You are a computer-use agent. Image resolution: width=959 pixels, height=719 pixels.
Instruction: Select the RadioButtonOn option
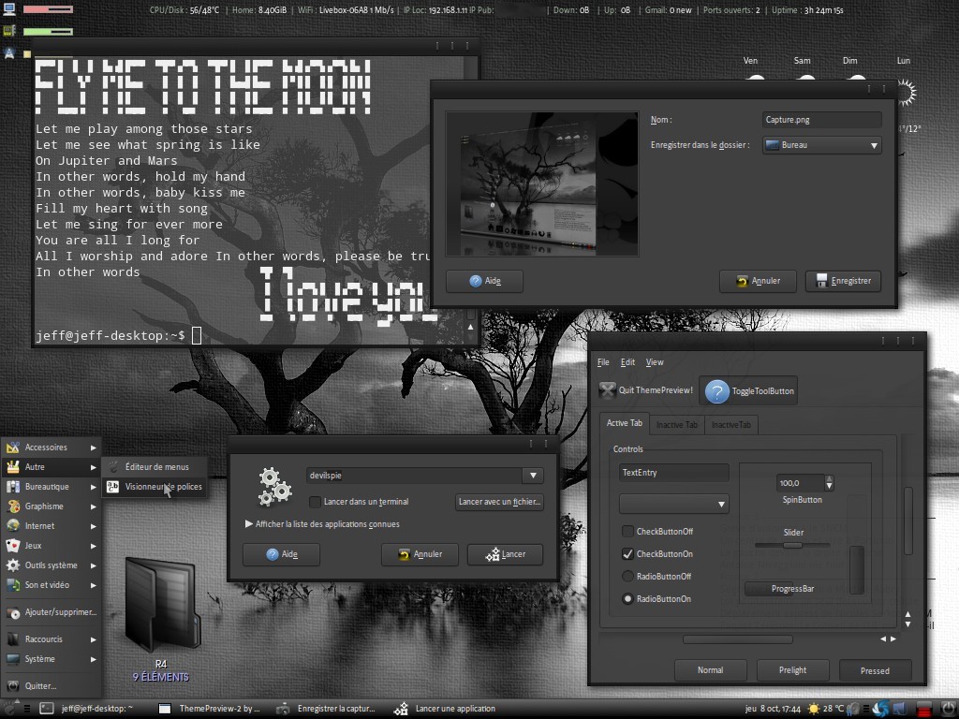(x=627, y=599)
